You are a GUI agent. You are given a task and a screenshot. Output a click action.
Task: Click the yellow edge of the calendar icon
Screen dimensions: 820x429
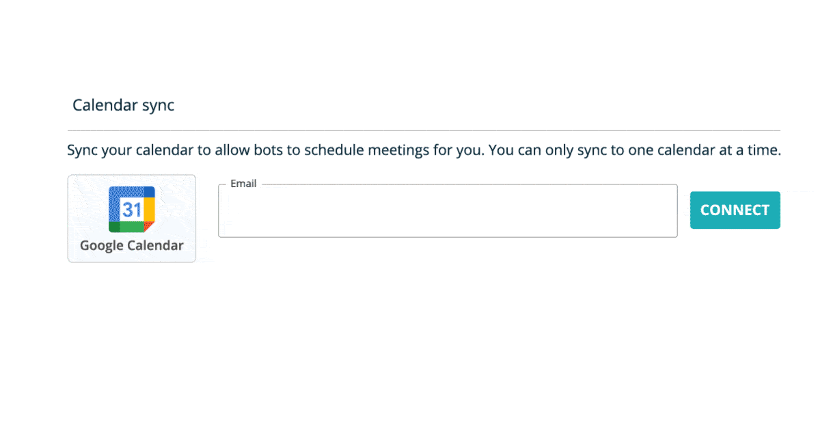coord(150,209)
